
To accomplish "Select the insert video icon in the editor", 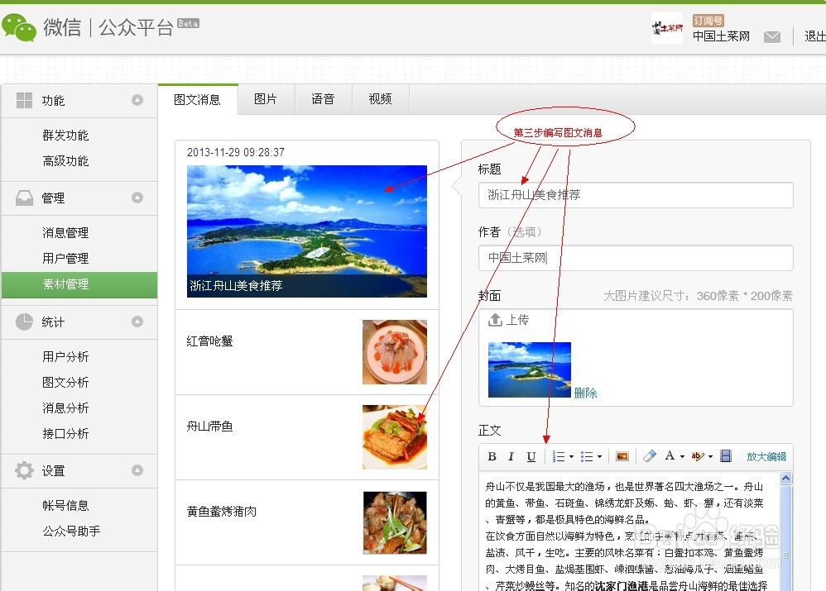I will (x=727, y=455).
